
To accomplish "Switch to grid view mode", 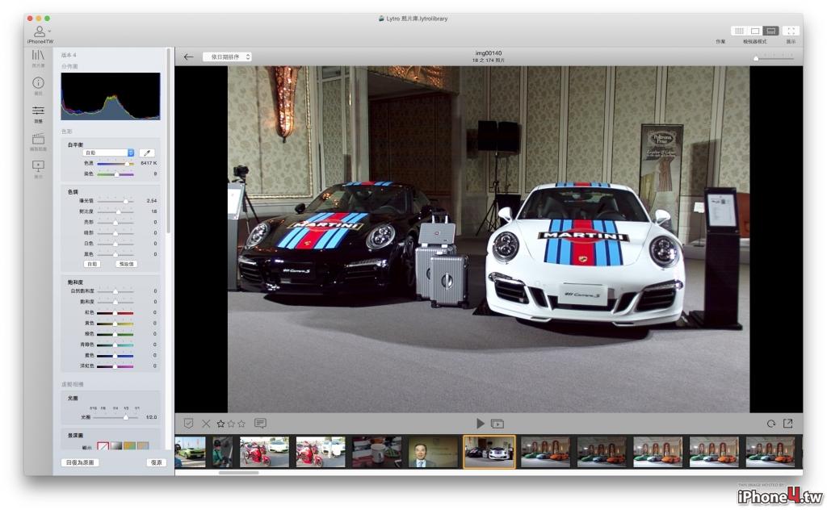I will pos(739,31).
